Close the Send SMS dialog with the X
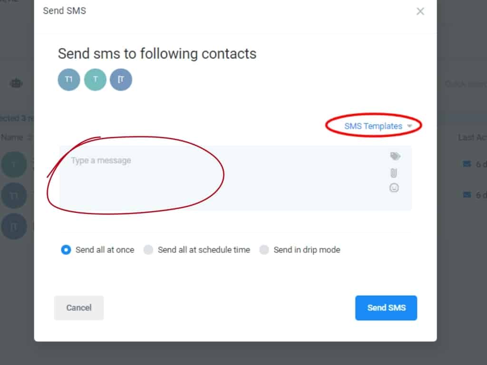The height and width of the screenshot is (365, 487). (x=420, y=11)
